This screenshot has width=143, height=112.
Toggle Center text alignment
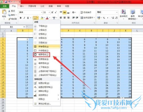65,18
